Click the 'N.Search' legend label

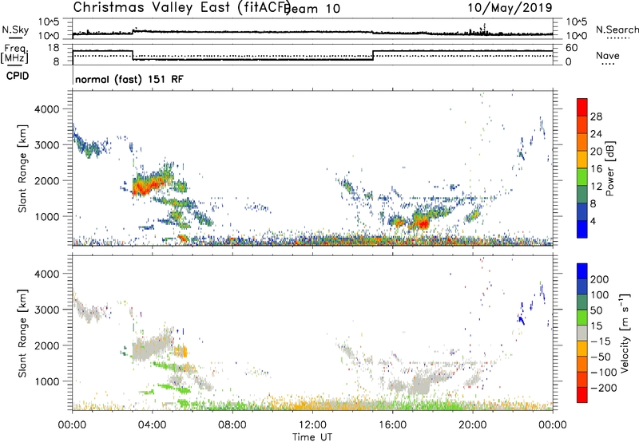pyautogui.click(x=617, y=30)
